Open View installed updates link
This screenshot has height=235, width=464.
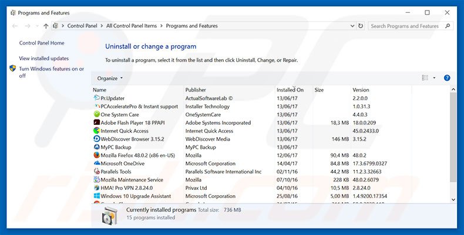coord(44,59)
